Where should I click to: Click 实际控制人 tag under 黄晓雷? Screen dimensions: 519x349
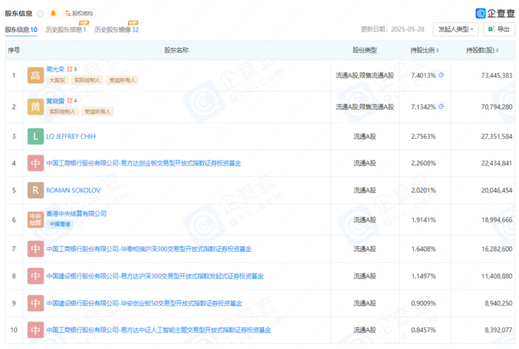click(x=62, y=111)
